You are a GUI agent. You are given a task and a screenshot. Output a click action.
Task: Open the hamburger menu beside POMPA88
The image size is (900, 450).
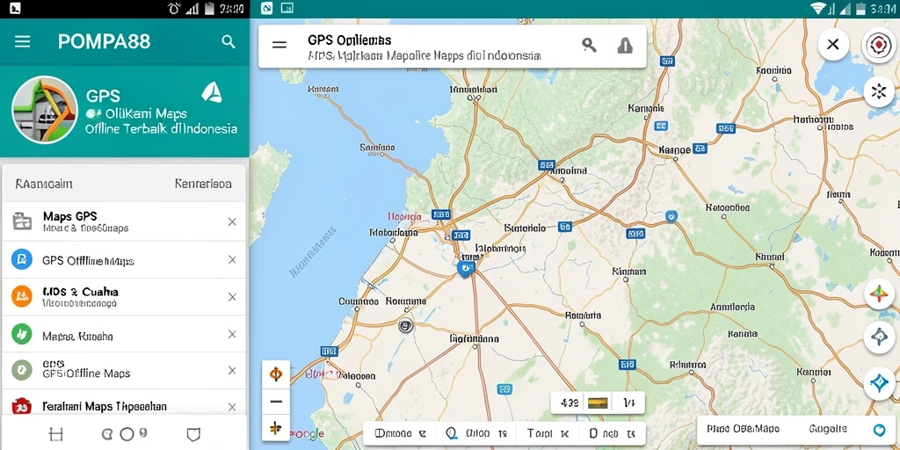pos(22,41)
